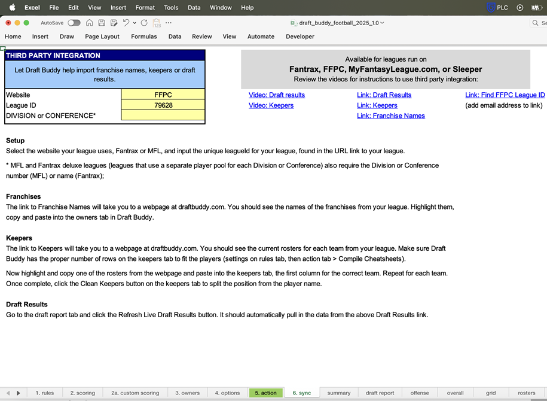The width and height of the screenshot is (547, 401).
Task: Click the THIRD PARTY INTEGRATION header cell
Action: [105, 56]
